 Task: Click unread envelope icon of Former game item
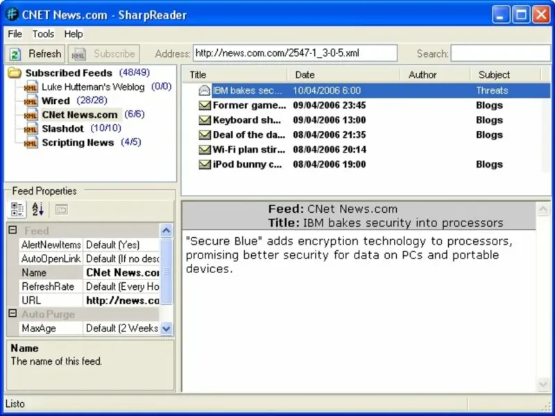pyautogui.click(x=205, y=105)
